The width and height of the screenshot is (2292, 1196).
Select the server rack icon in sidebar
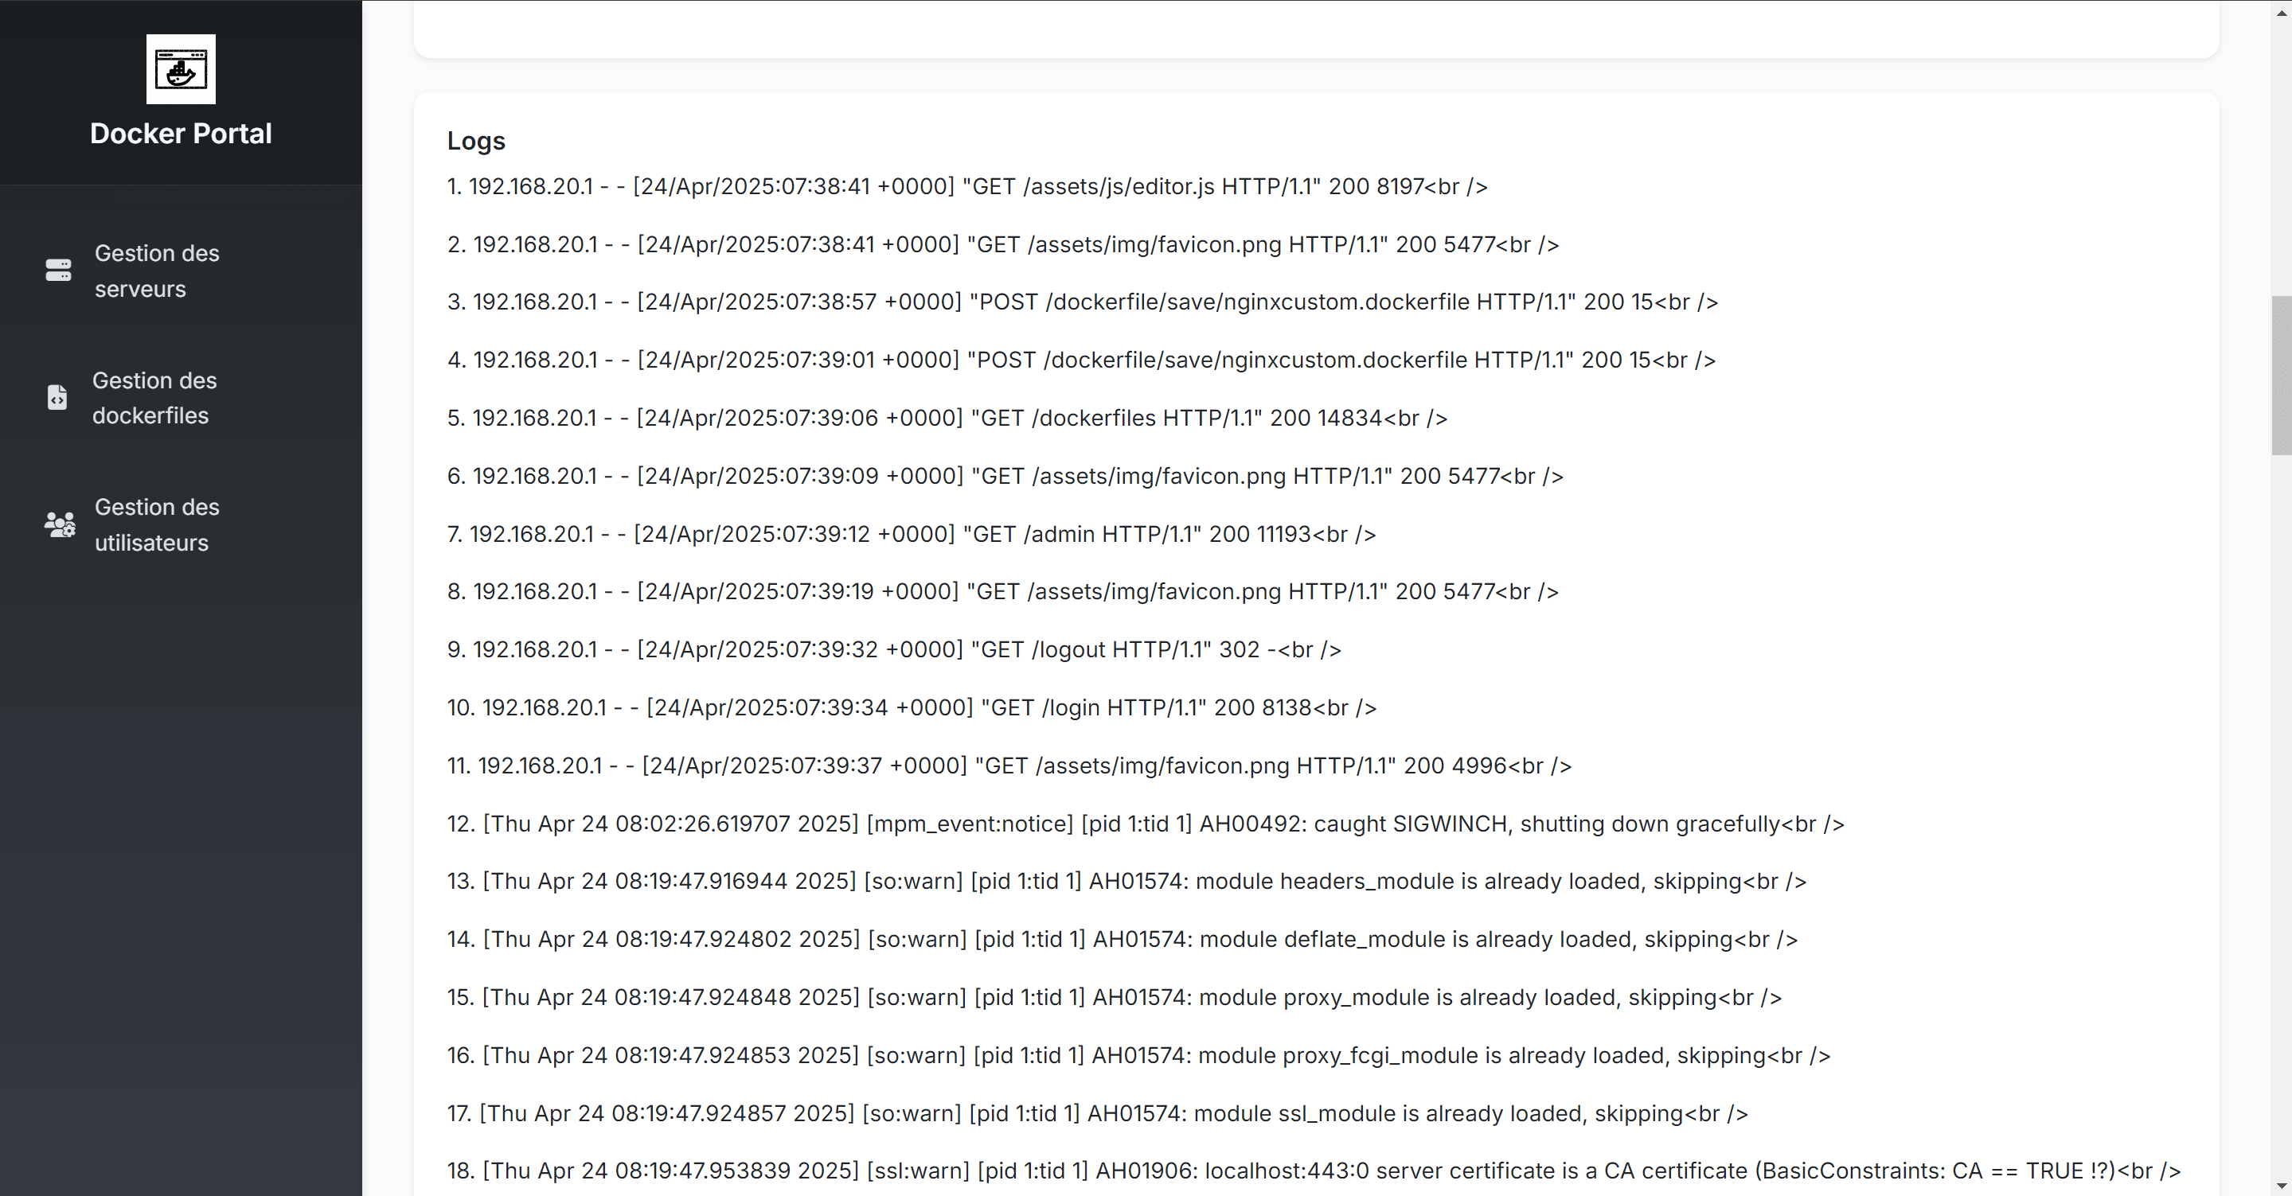point(58,271)
